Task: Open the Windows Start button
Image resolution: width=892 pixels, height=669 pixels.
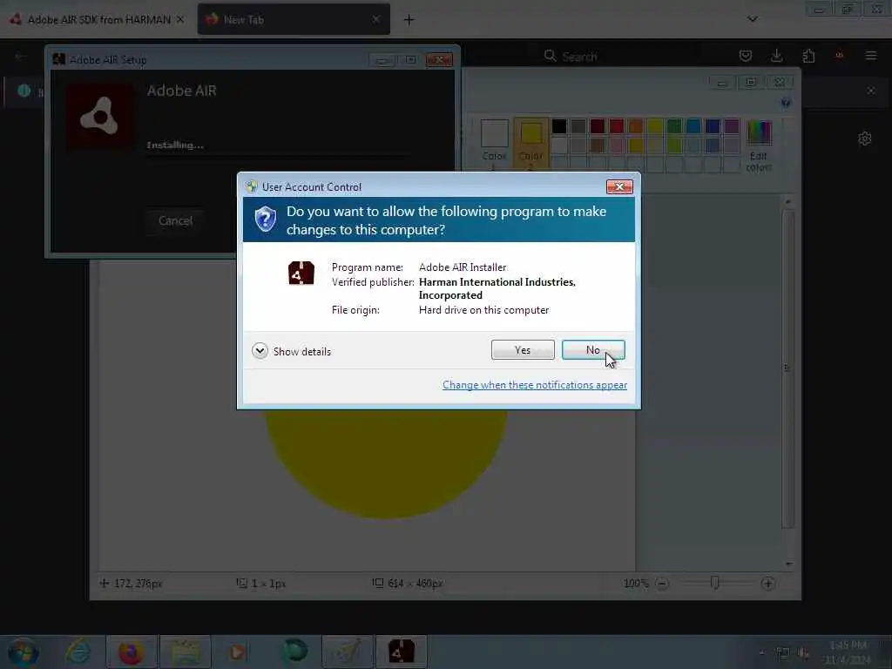Action: point(23,652)
